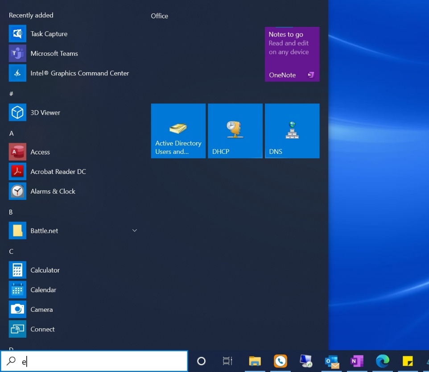Image resolution: width=429 pixels, height=372 pixels.
Task: Click the Battle.net folder icon
Action: click(x=17, y=231)
